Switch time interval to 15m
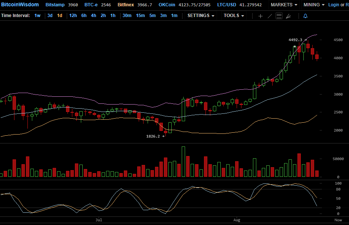The image size is (349, 225). pyautogui.click(x=140, y=16)
